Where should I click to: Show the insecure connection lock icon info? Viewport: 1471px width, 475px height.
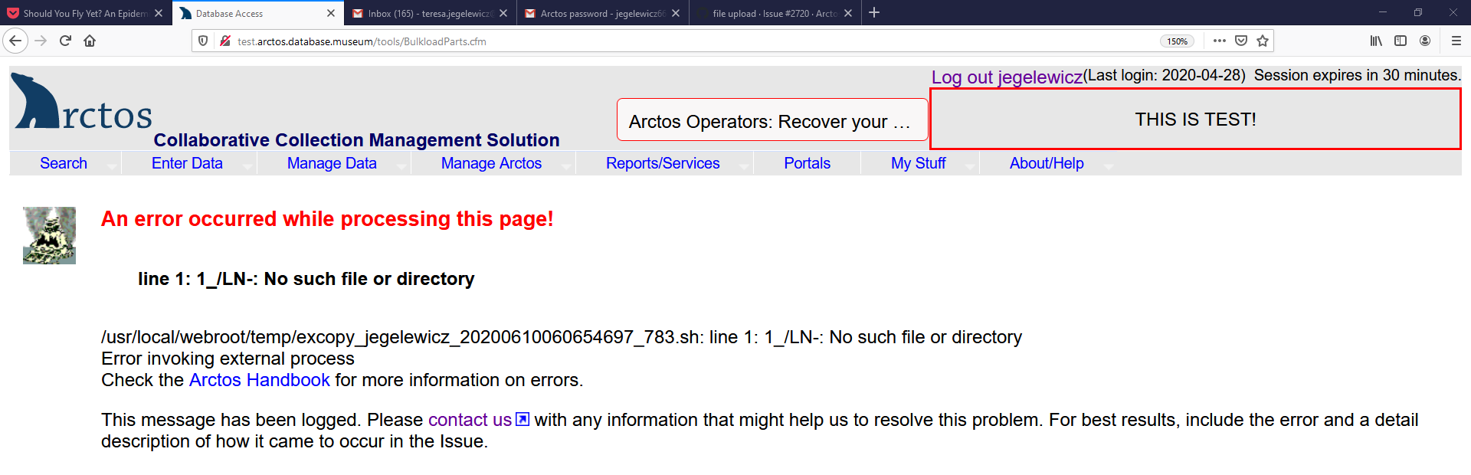tap(225, 41)
